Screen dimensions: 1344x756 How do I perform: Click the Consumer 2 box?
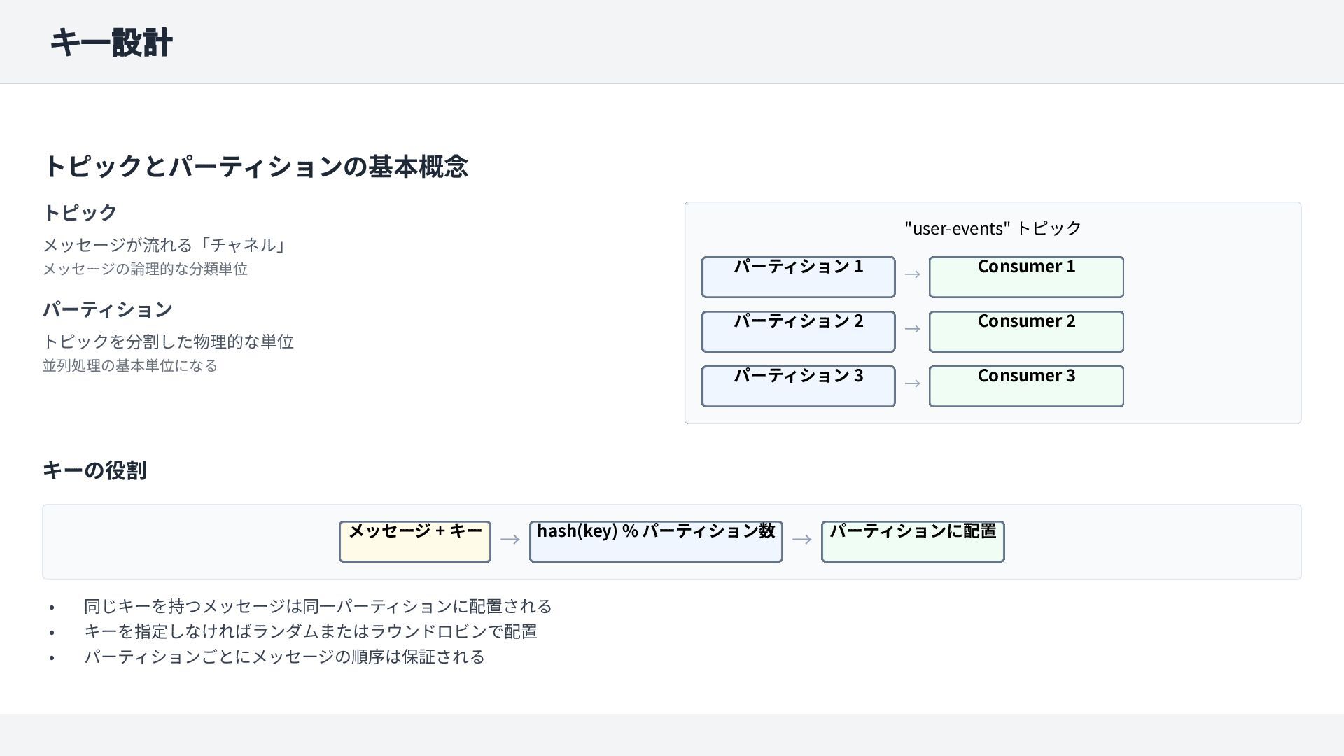pos(1025,331)
